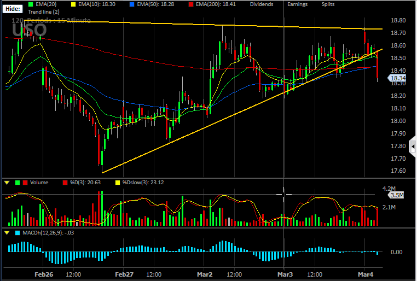417x281 pixels.
Task: Click the Volume label
Action: 39,183
